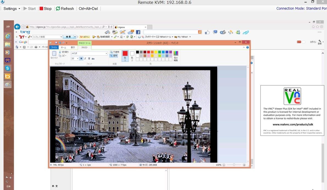
Task: Pick the yellow palette color
Action: tap(156, 52)
